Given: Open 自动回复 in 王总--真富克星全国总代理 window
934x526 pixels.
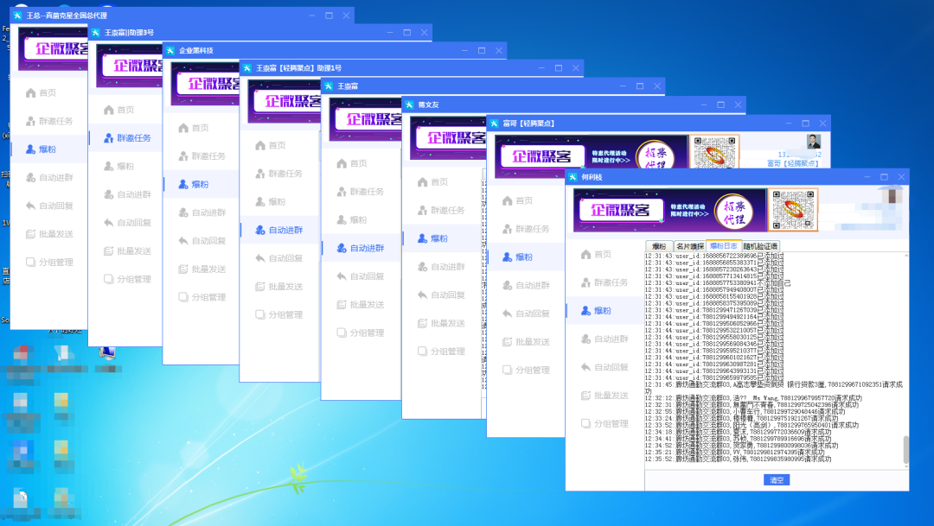Looking at the screenshot, I should (x=49, y=206).
